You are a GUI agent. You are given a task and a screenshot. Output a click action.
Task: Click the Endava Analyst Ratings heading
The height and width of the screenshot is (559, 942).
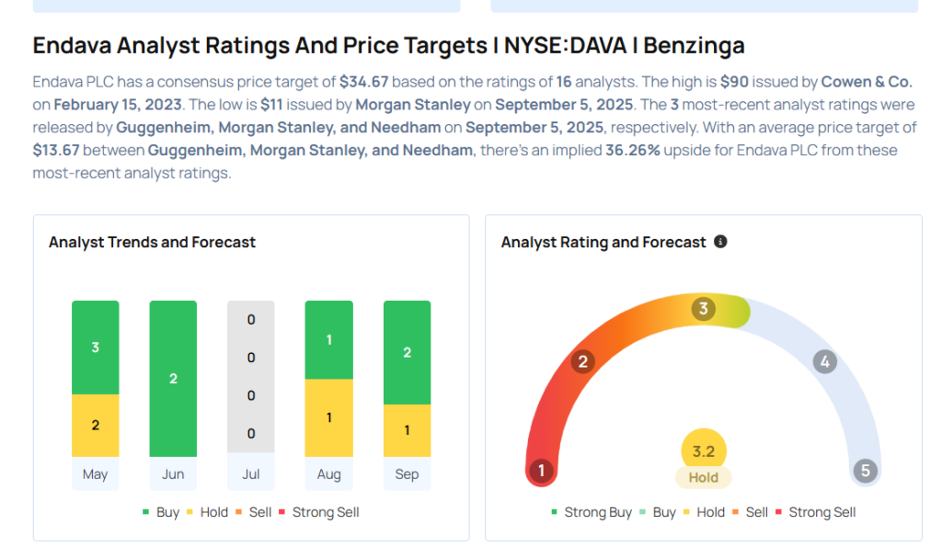pos(388,46)
